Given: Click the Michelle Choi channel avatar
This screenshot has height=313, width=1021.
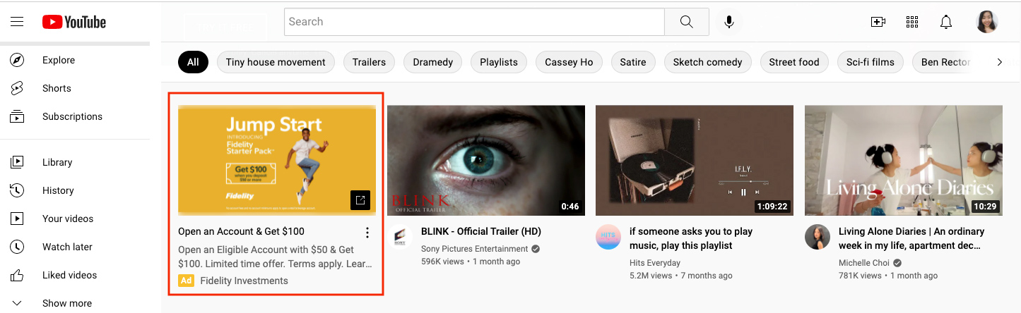Looking at the screenshot, I should tap(818, 237).
